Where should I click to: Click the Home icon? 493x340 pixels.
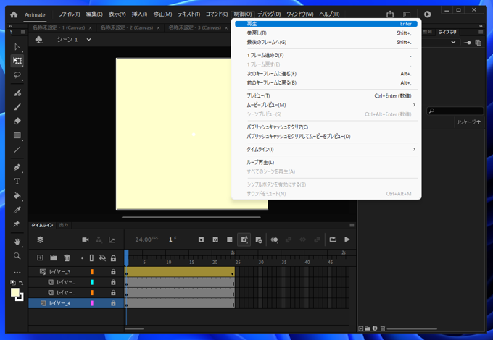tap(13, 14)
